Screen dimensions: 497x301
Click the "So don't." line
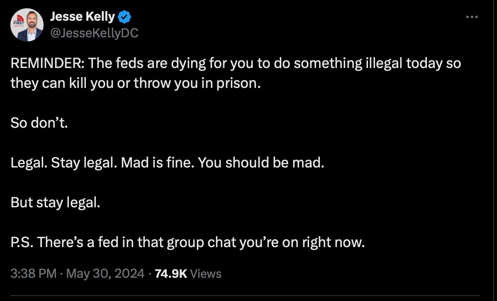click(x=39, y=123)
